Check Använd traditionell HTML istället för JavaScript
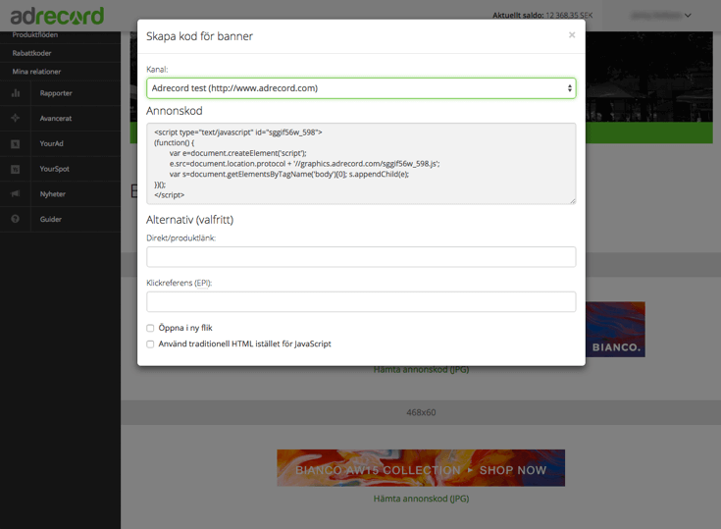The height and width of the screenshot is (529, 721). pos(150,344)
